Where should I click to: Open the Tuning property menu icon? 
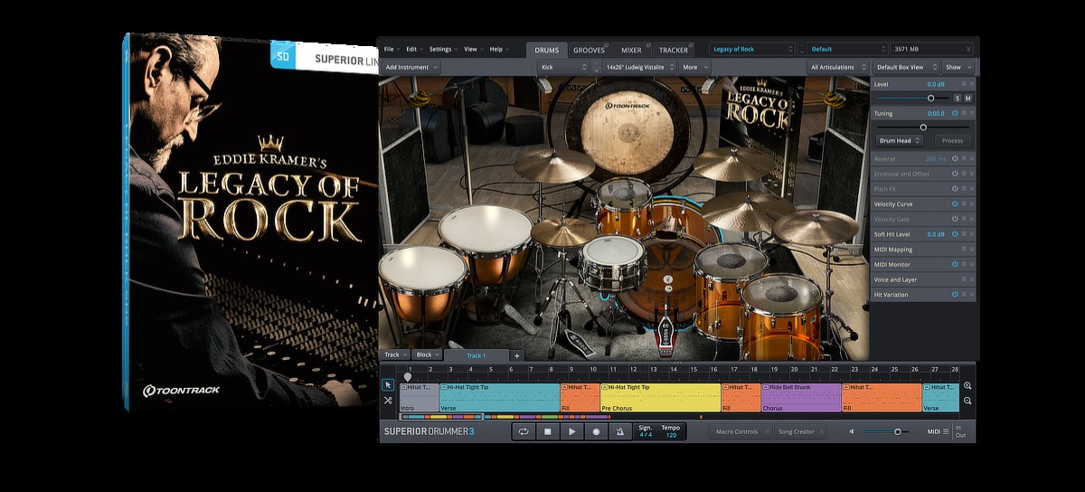pos(964,114)
